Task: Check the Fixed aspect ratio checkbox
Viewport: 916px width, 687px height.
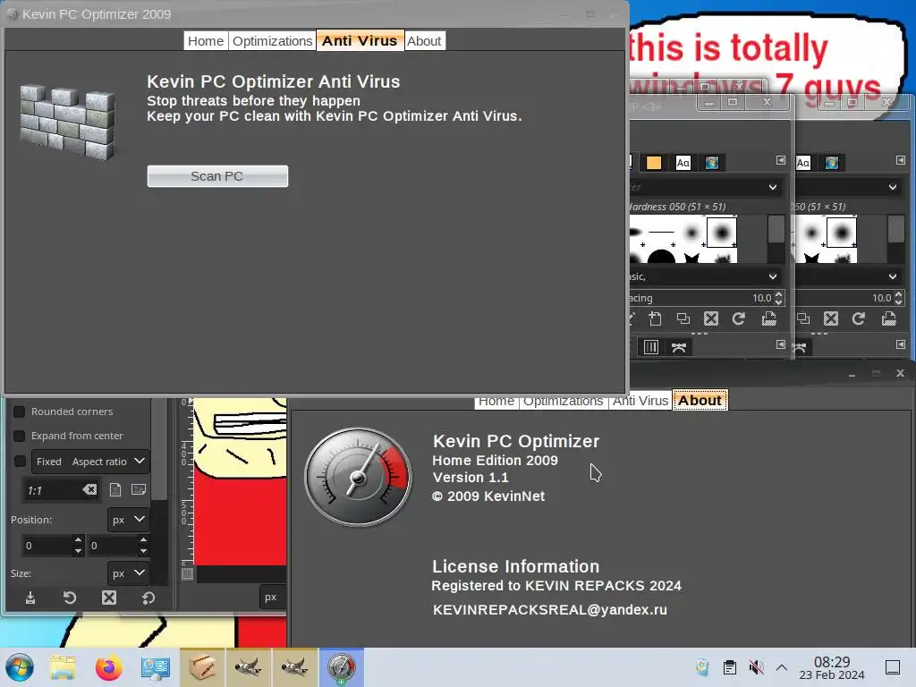Action: [20, 462]
